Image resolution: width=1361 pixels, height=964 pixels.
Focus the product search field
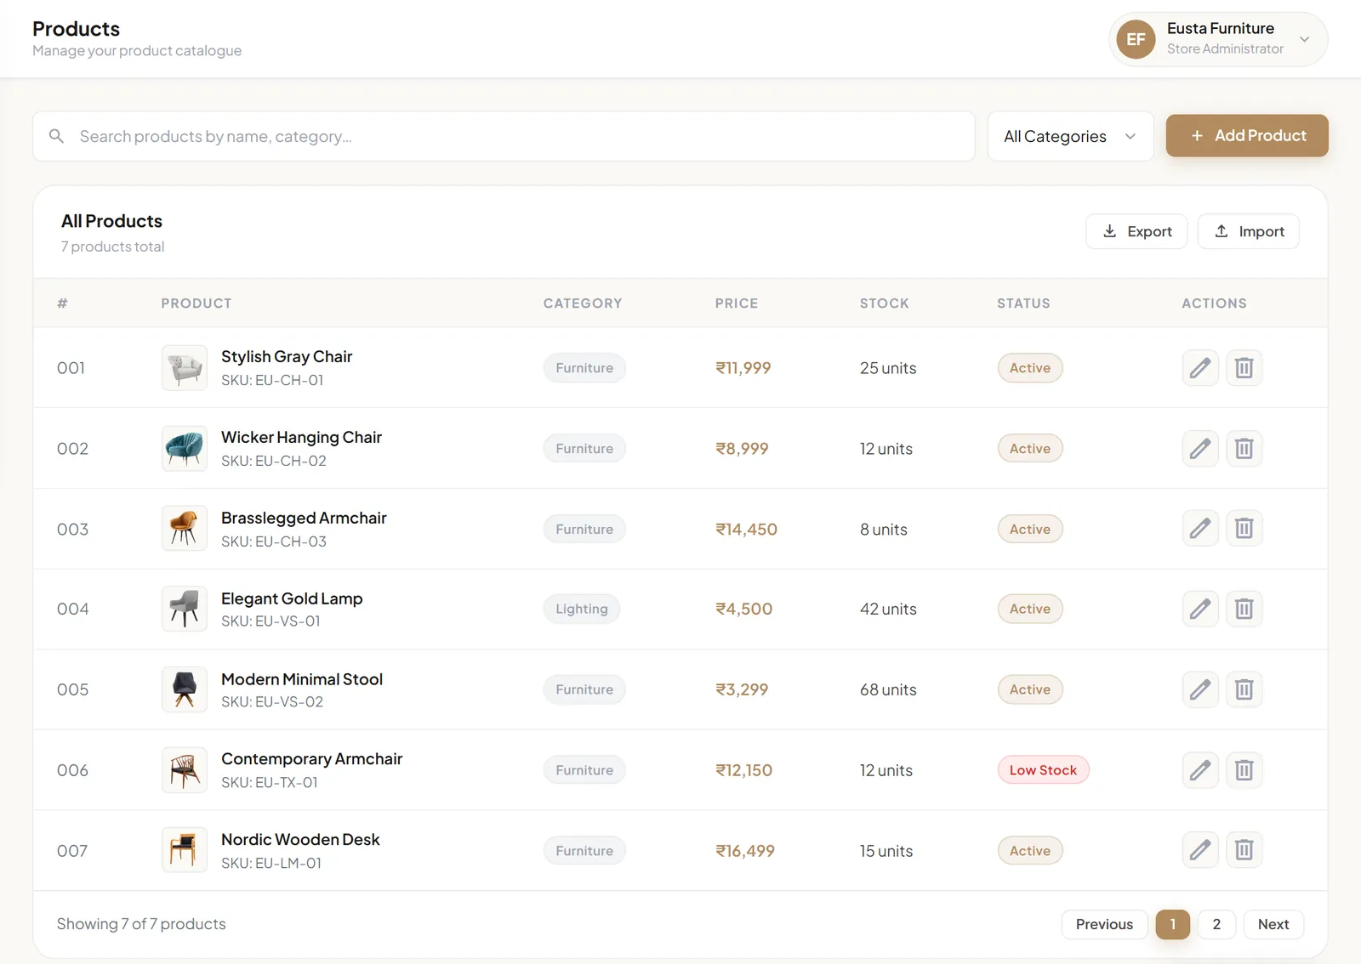[504, 136]
